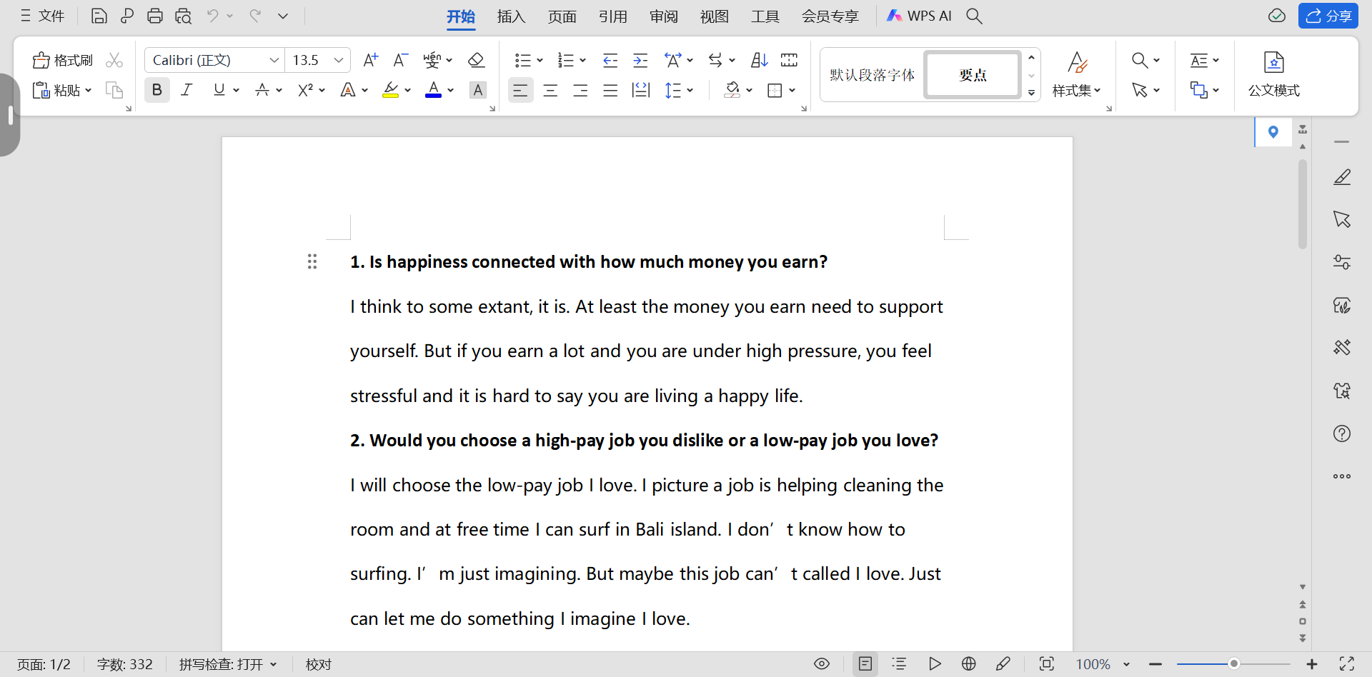Open the font name Calibri dropdown

(274, 60)
